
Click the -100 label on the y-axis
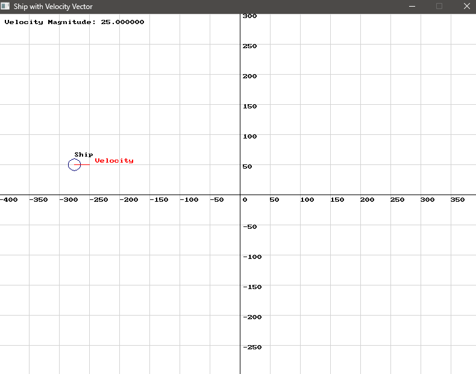[x=252, y=257]
